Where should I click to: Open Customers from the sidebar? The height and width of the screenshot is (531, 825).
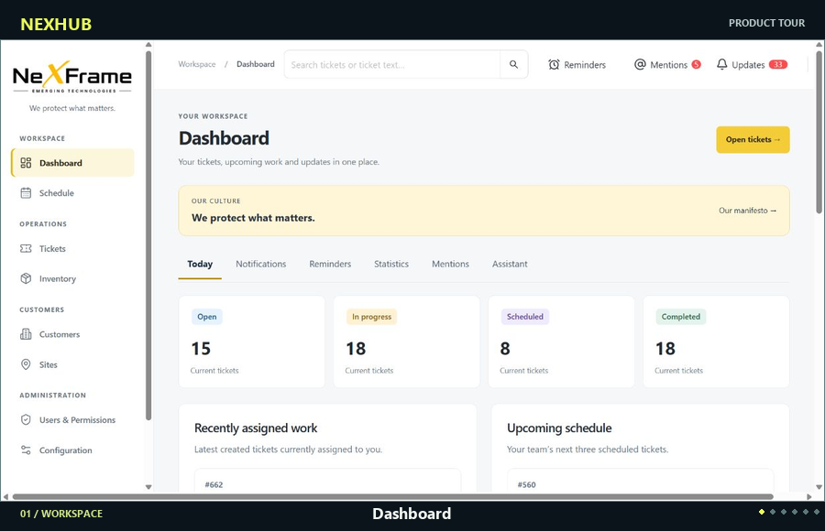[x=72, y=334]
